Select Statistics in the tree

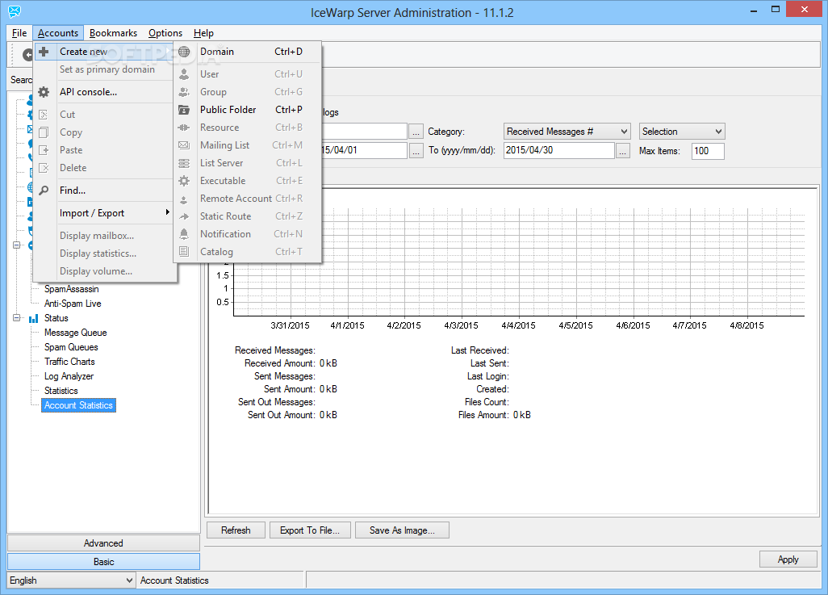[61, 391]
